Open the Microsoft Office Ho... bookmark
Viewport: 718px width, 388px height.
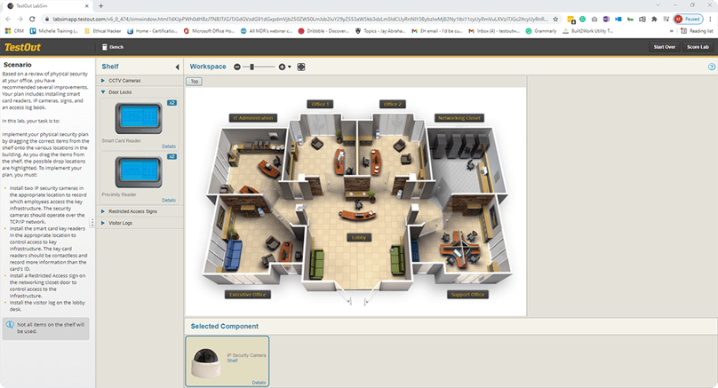coord(209,31)
